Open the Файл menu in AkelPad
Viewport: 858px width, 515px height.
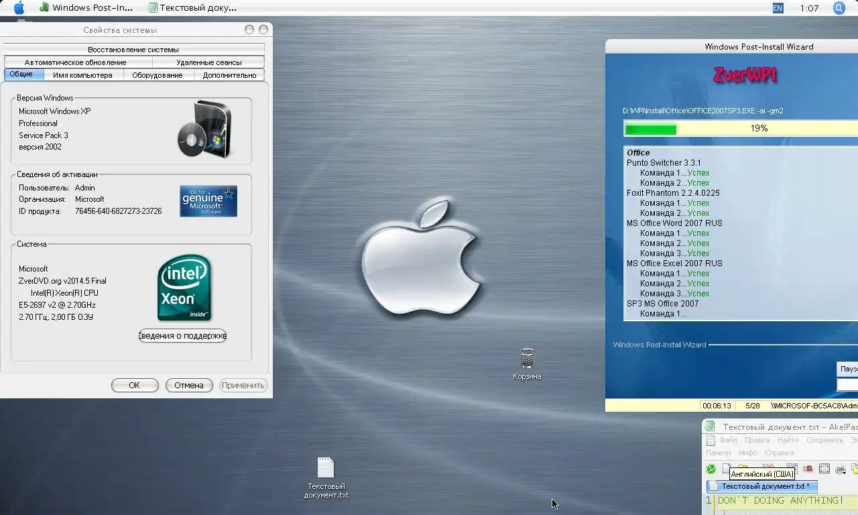728,440
